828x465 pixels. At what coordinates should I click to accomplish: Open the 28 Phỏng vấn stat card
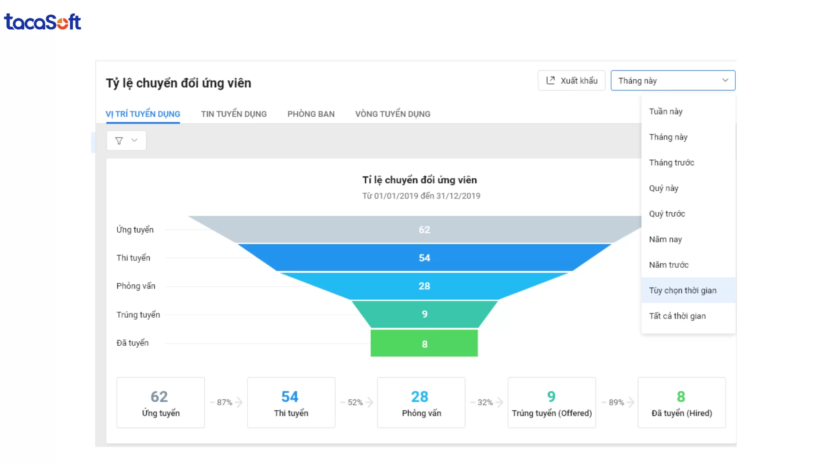421,403
